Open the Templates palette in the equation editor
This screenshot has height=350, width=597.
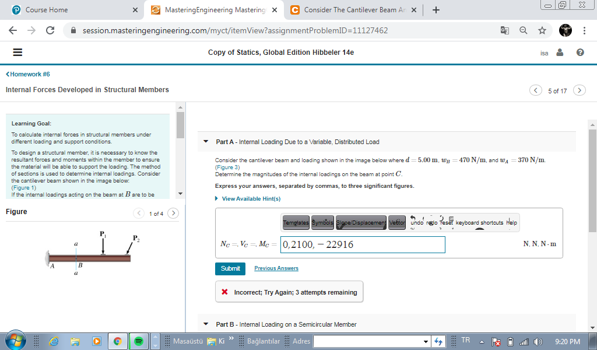[x=295, y=222]
